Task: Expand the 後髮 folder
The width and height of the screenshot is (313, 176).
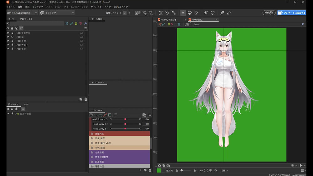Action: [17, 49]
